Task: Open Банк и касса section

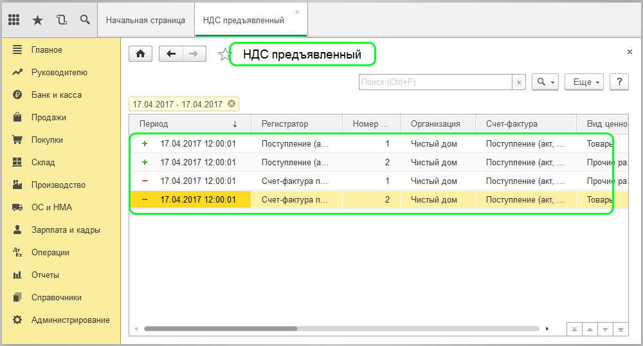Action: [57, 95]
